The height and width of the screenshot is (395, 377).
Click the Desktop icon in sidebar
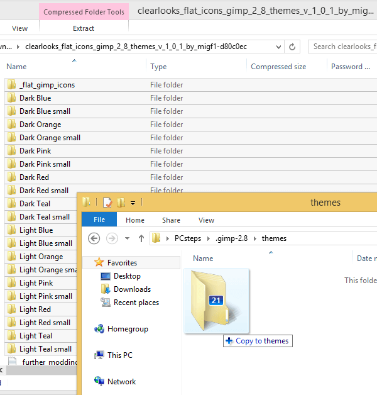tap(106, 276)
